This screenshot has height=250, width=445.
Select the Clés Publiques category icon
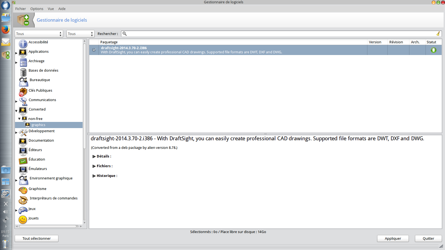click(x=23, y=92)
